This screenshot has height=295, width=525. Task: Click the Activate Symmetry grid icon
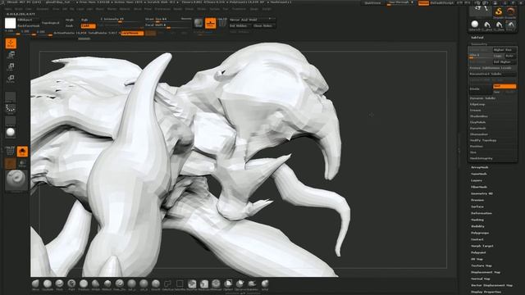[222, 22]
